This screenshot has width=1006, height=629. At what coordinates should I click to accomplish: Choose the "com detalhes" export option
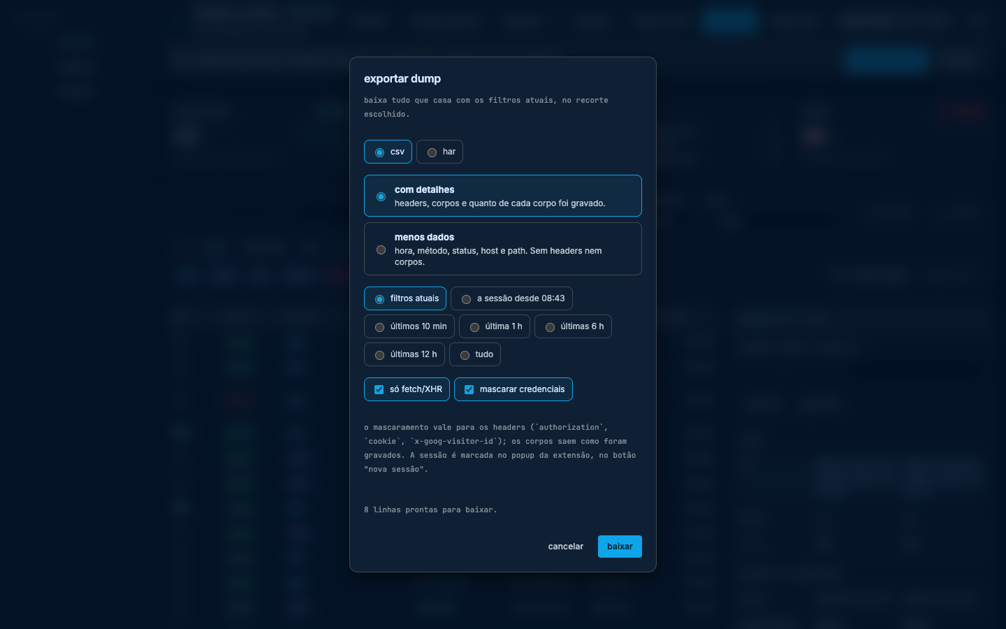[x=503, y=196]
